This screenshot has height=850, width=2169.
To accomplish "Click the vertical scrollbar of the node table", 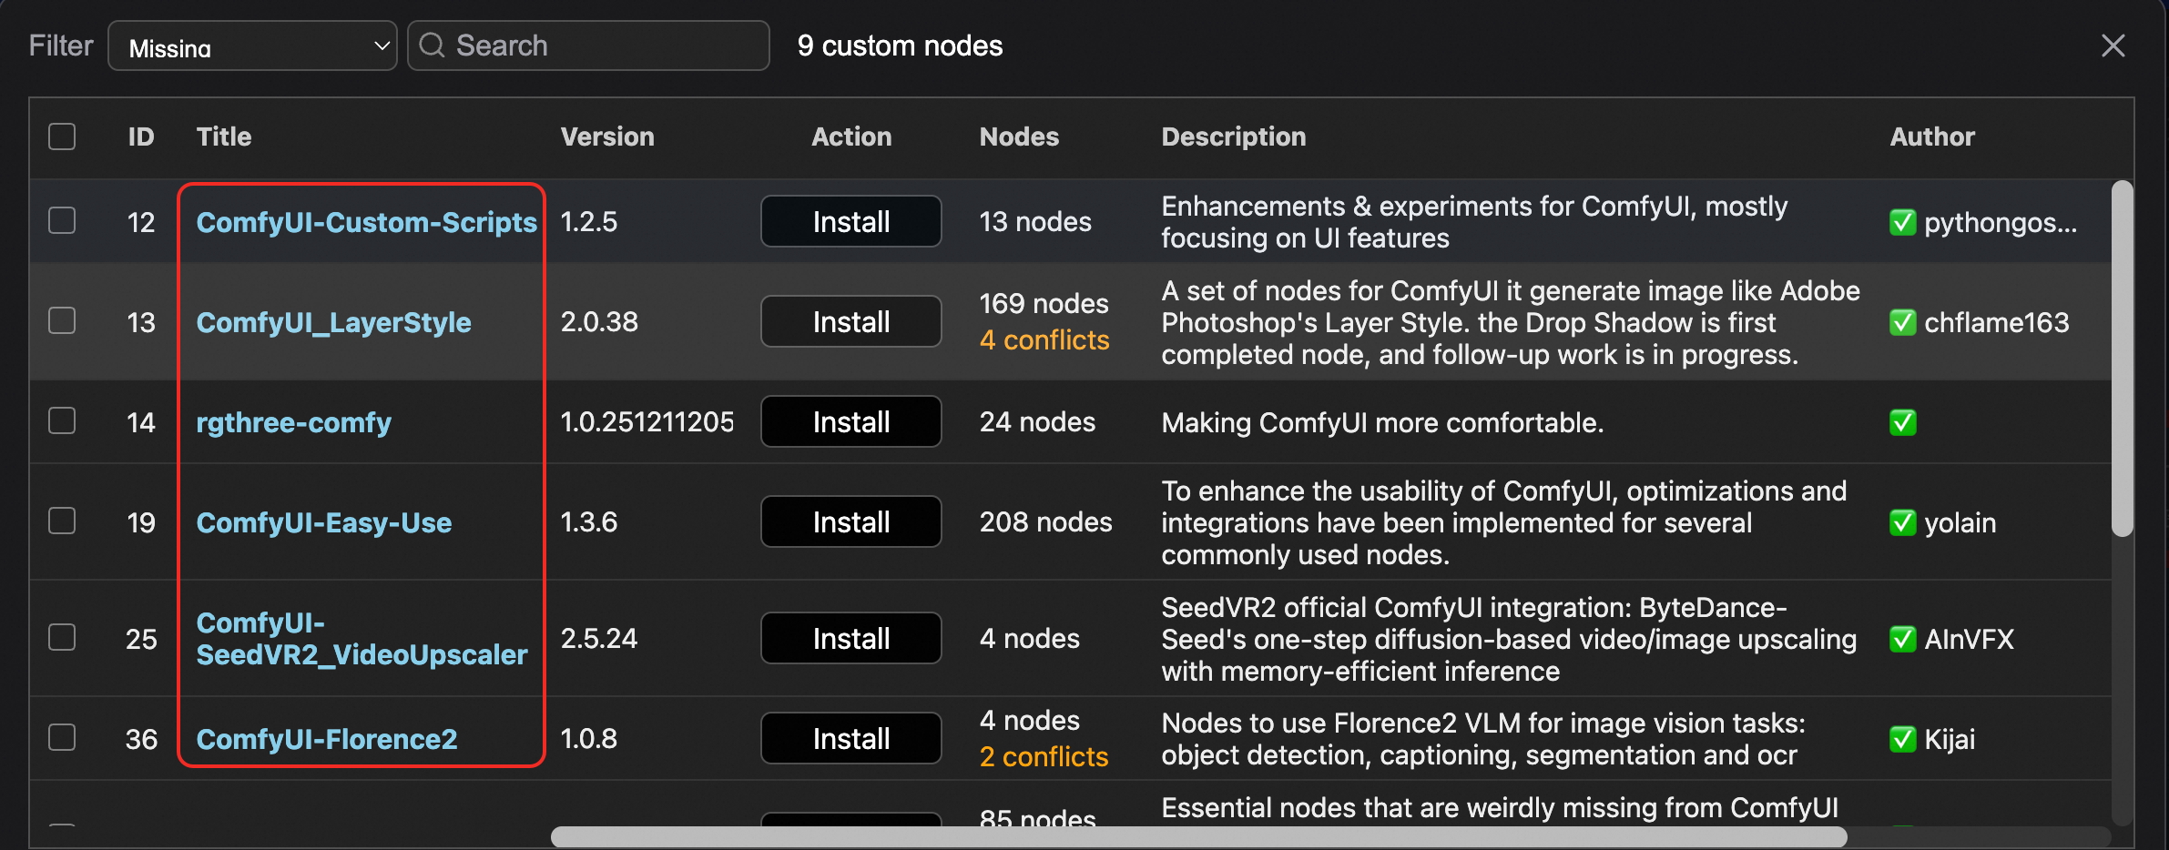I will [x=2123, y=359].
